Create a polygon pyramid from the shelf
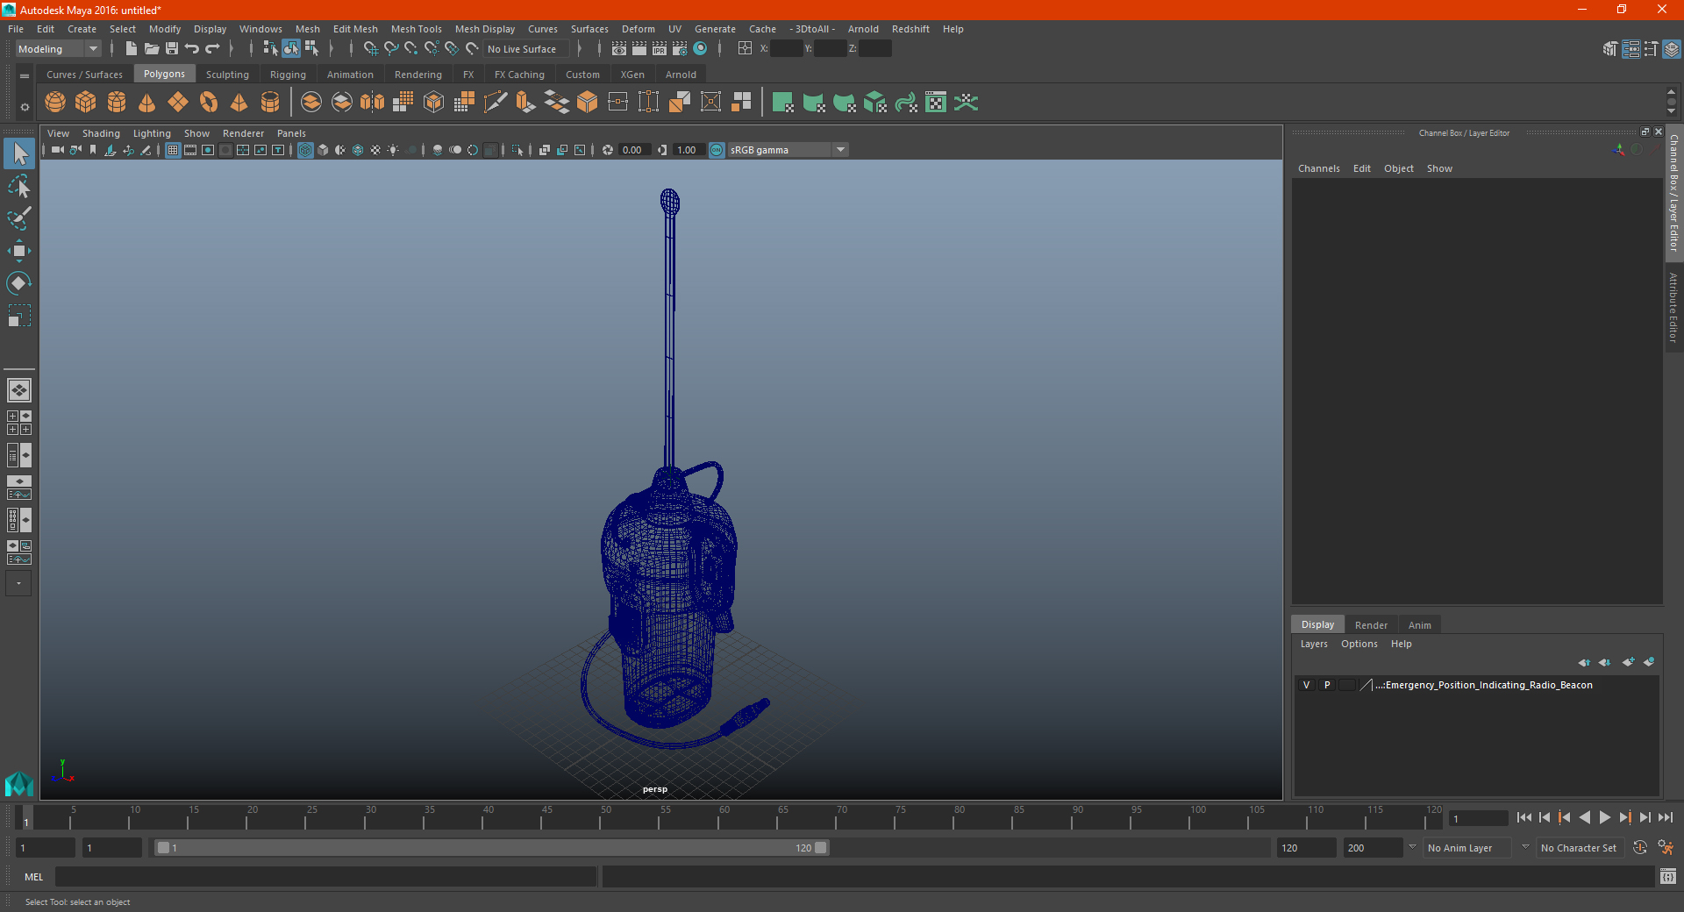 coord(239,103)
